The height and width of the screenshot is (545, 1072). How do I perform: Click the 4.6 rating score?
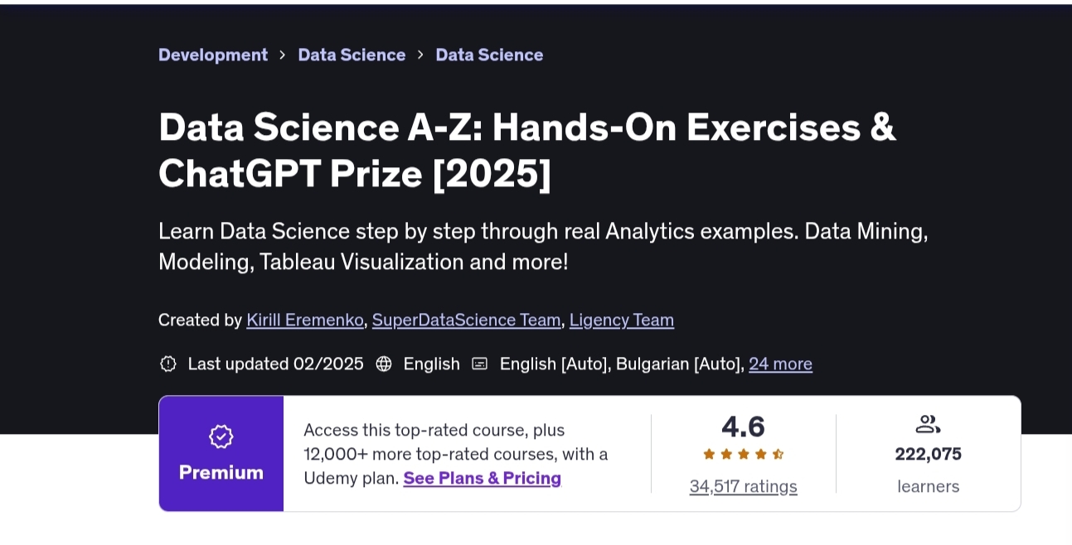(743, 427)
